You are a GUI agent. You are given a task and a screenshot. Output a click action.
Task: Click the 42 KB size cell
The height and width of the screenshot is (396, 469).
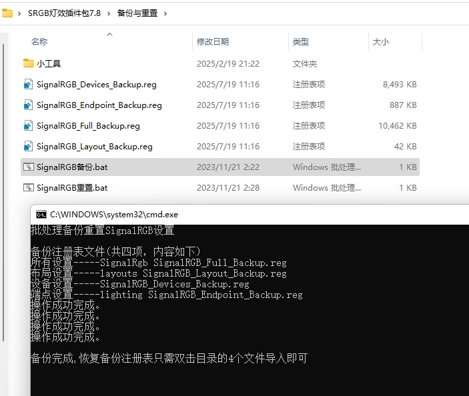click(x=406, y=146)
